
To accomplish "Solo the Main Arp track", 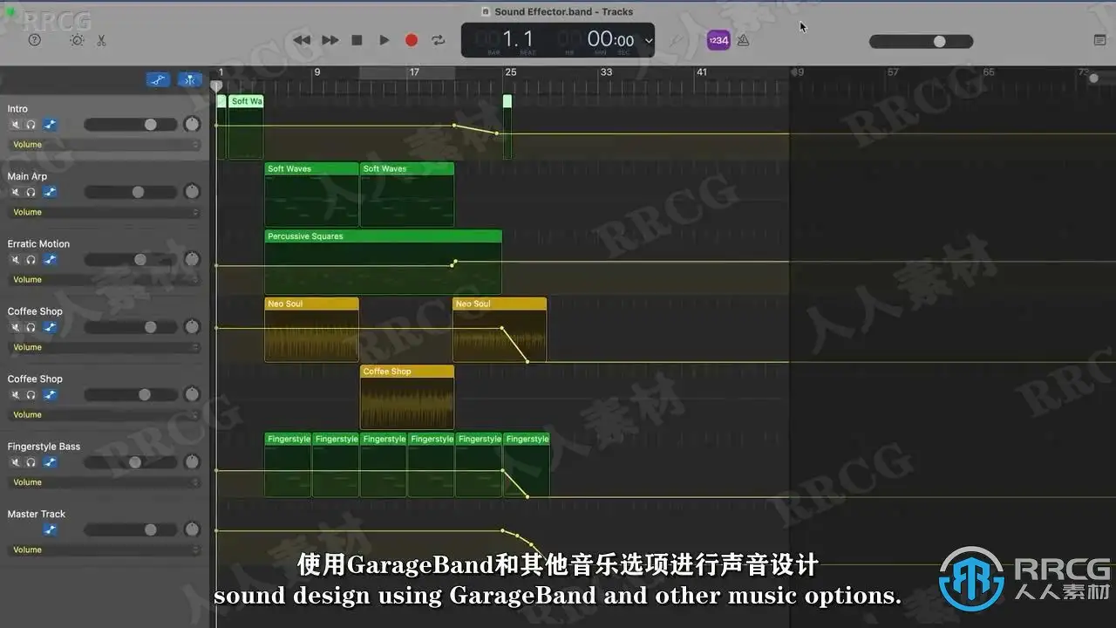I will coord(31,192).
